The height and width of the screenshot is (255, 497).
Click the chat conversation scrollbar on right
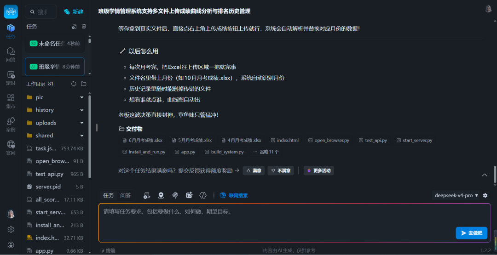click(495, 174)
